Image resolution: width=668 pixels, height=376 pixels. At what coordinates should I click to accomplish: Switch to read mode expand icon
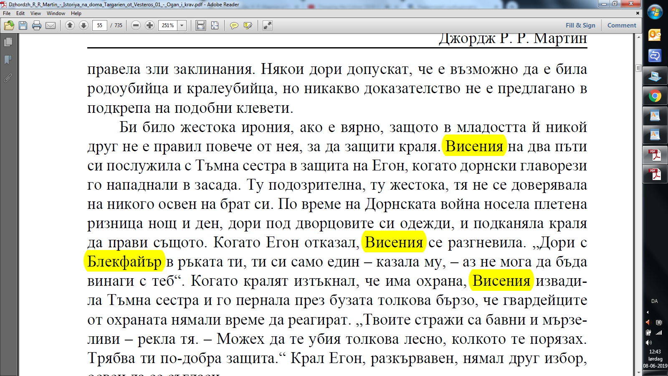click(268, 25)
